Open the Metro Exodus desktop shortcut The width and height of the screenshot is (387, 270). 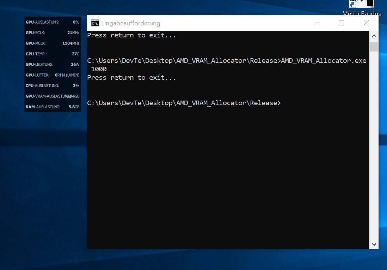pos(362,8)
